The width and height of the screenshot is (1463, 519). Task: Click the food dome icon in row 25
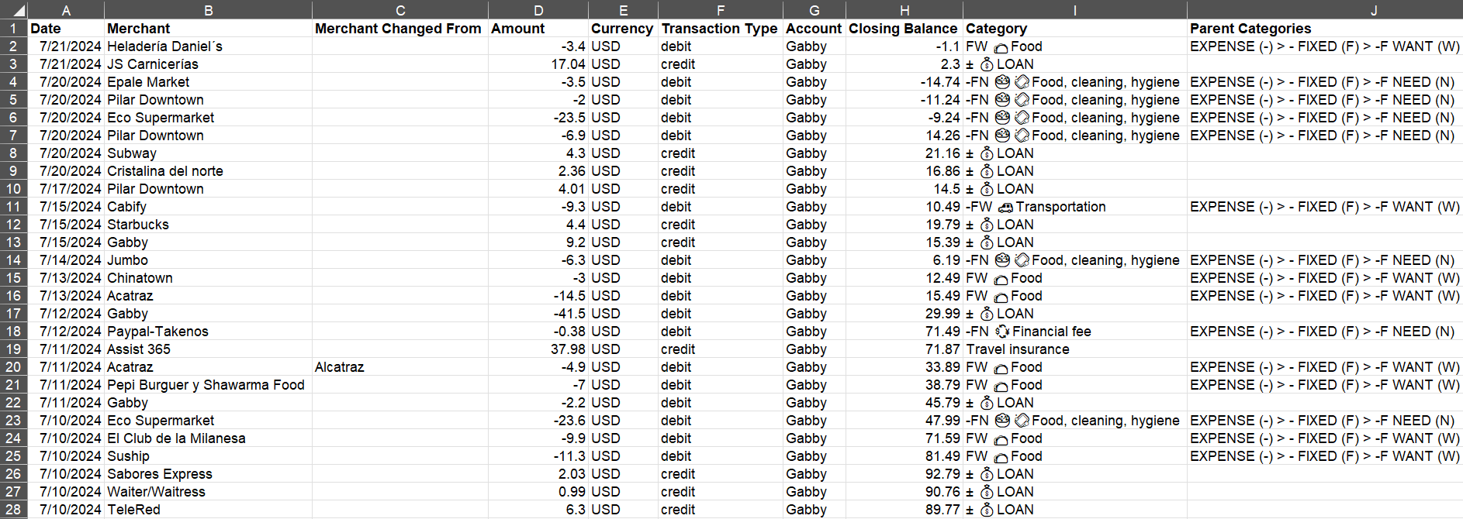[1001, 457]
